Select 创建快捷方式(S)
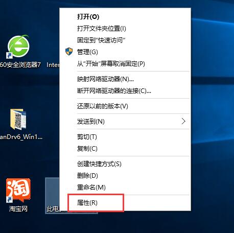 [125, 164]
